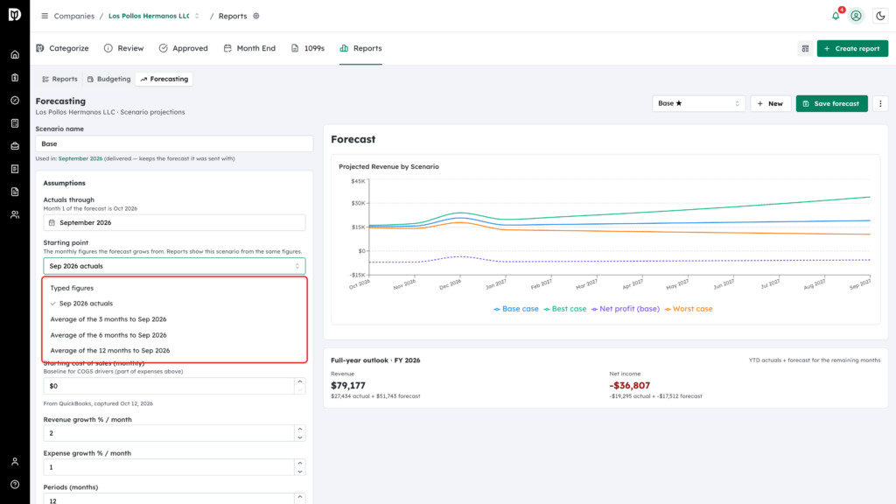Click the small icon next to the Reports breadcrumb
This screenshot has height=504, width=896.
[x=256, y=16]
